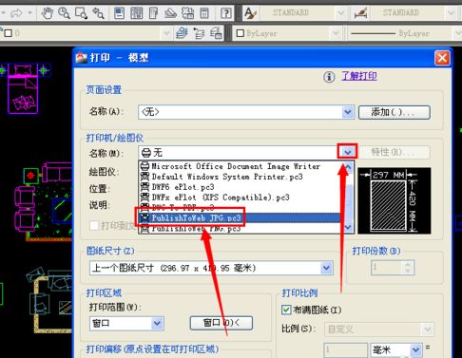Open the 毫米 units dropdown
462x358 pixels.
click(x=415, y=350)
